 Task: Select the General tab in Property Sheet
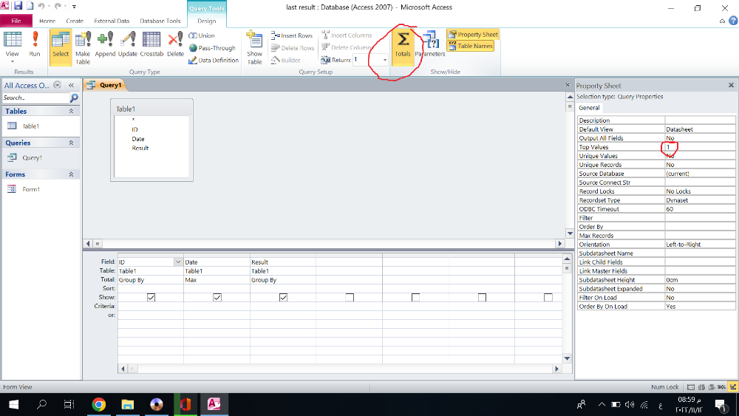click(x=589, y=107)
